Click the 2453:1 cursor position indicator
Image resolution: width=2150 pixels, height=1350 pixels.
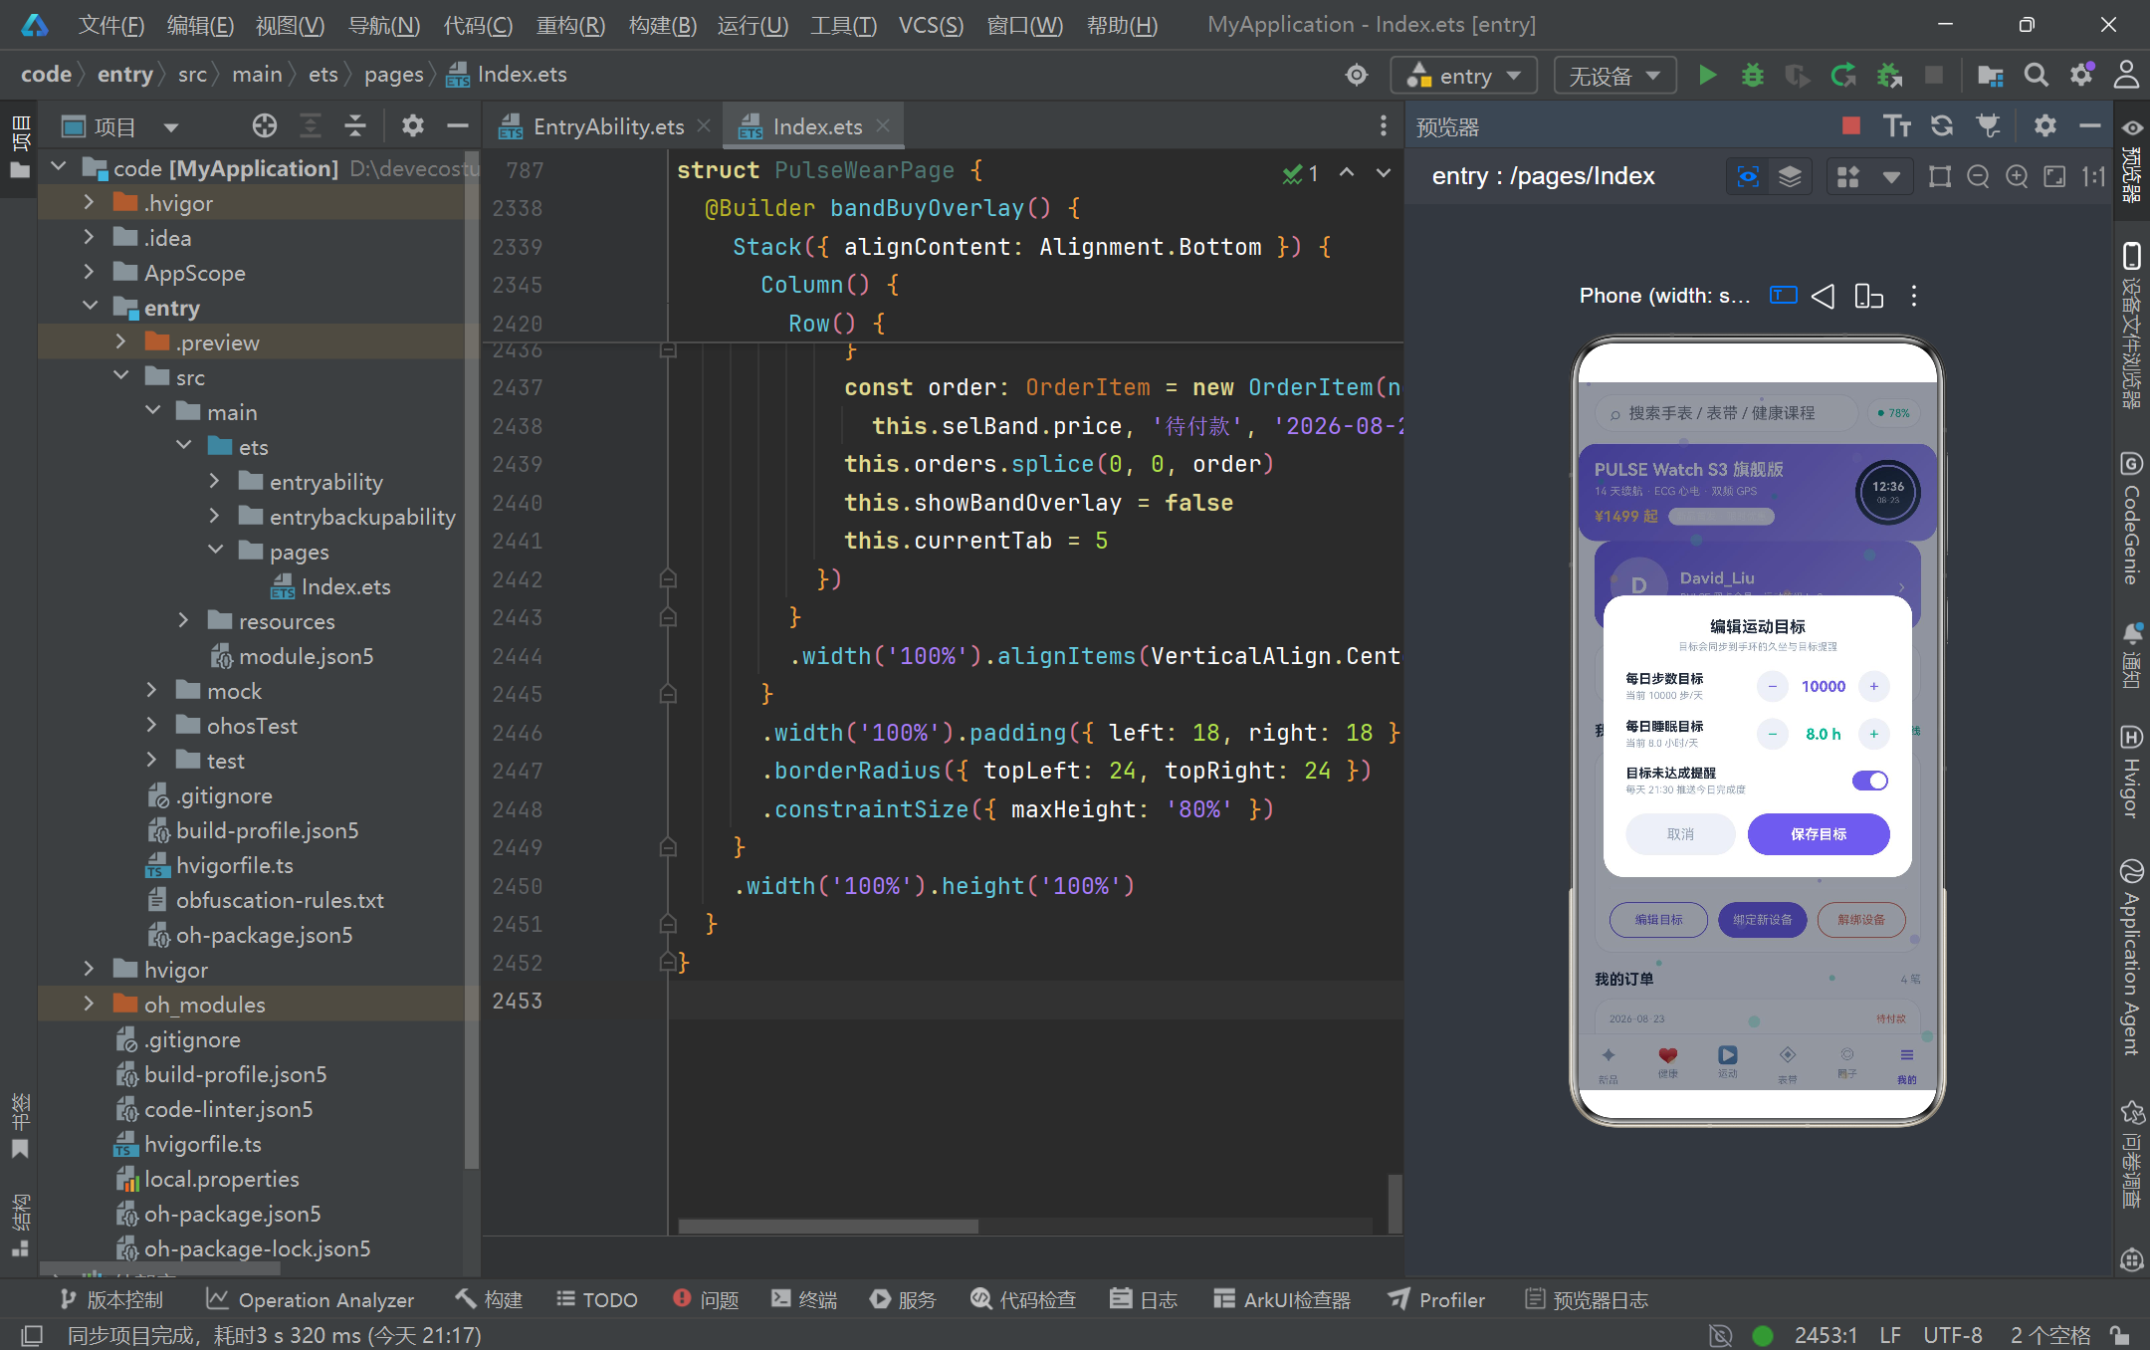pos(1826,1335)
